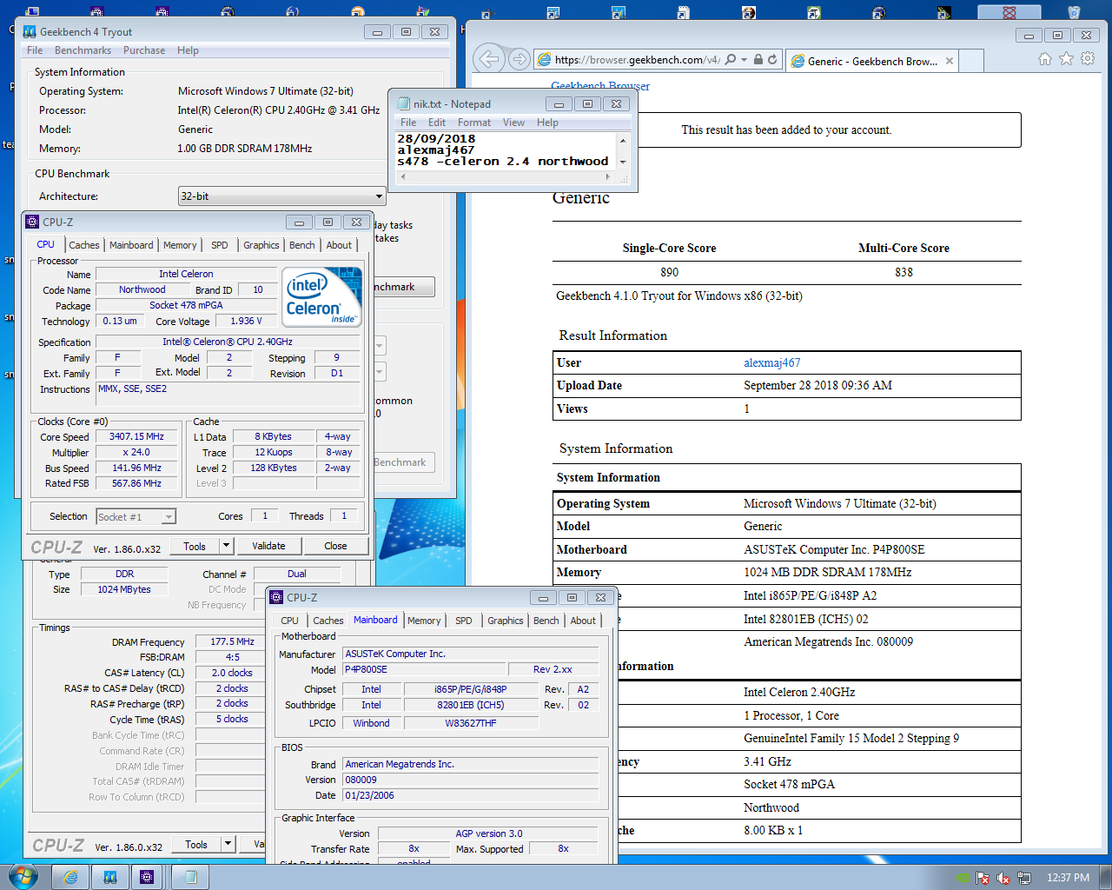The height and width of the screenshot is (890, 1112).
Task: Click the nik.txt Notepad title icon
Action: coord(403,103)
